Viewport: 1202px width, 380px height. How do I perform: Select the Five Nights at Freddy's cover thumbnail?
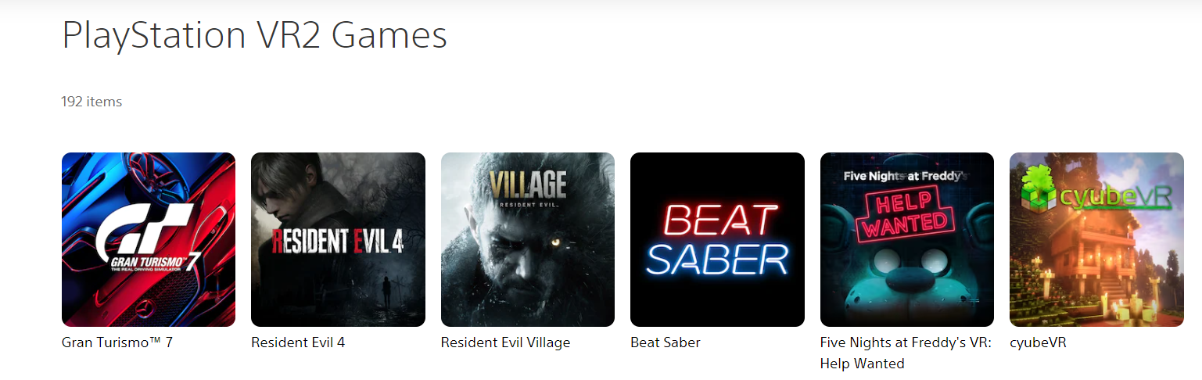907,239
